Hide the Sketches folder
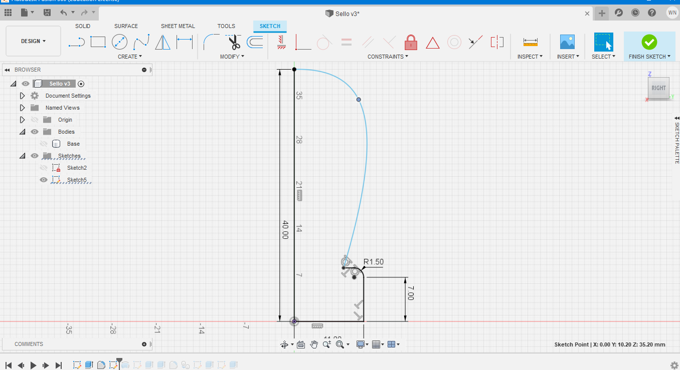Screen dimensions: 680x370 click(x=35, y=156)
